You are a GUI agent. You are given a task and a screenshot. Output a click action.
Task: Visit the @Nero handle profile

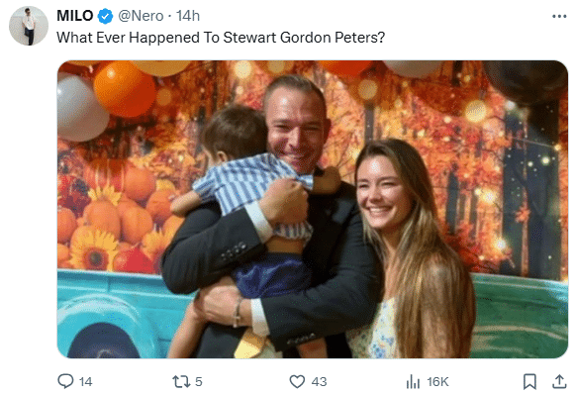141,16
